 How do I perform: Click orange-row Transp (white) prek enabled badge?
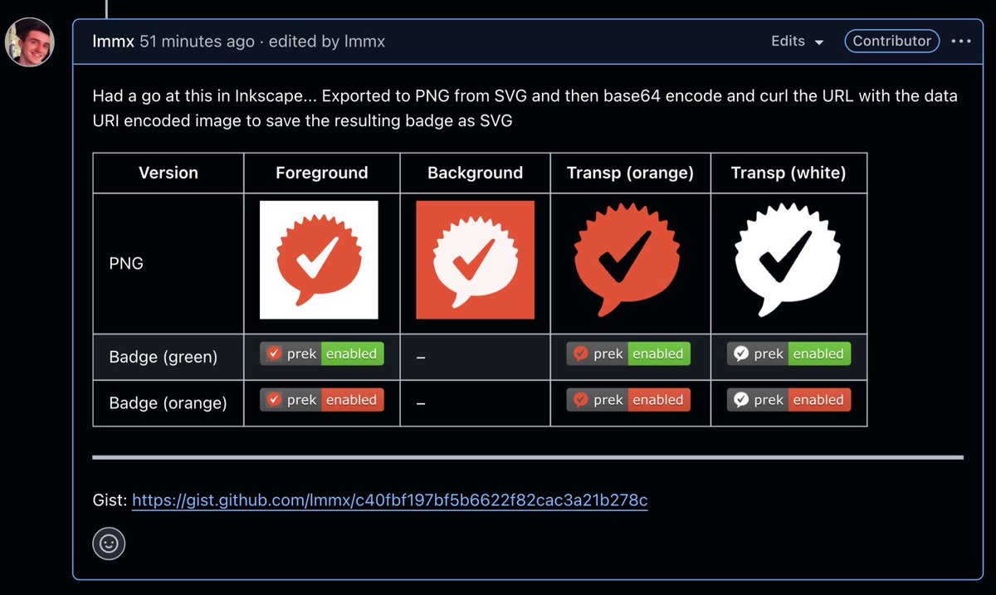(788, 400)
